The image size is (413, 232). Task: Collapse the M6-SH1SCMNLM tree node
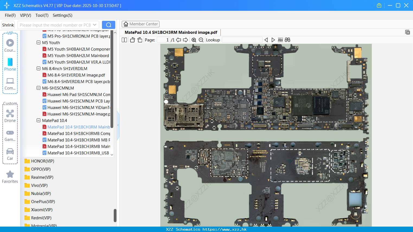(x=39, y=88)
